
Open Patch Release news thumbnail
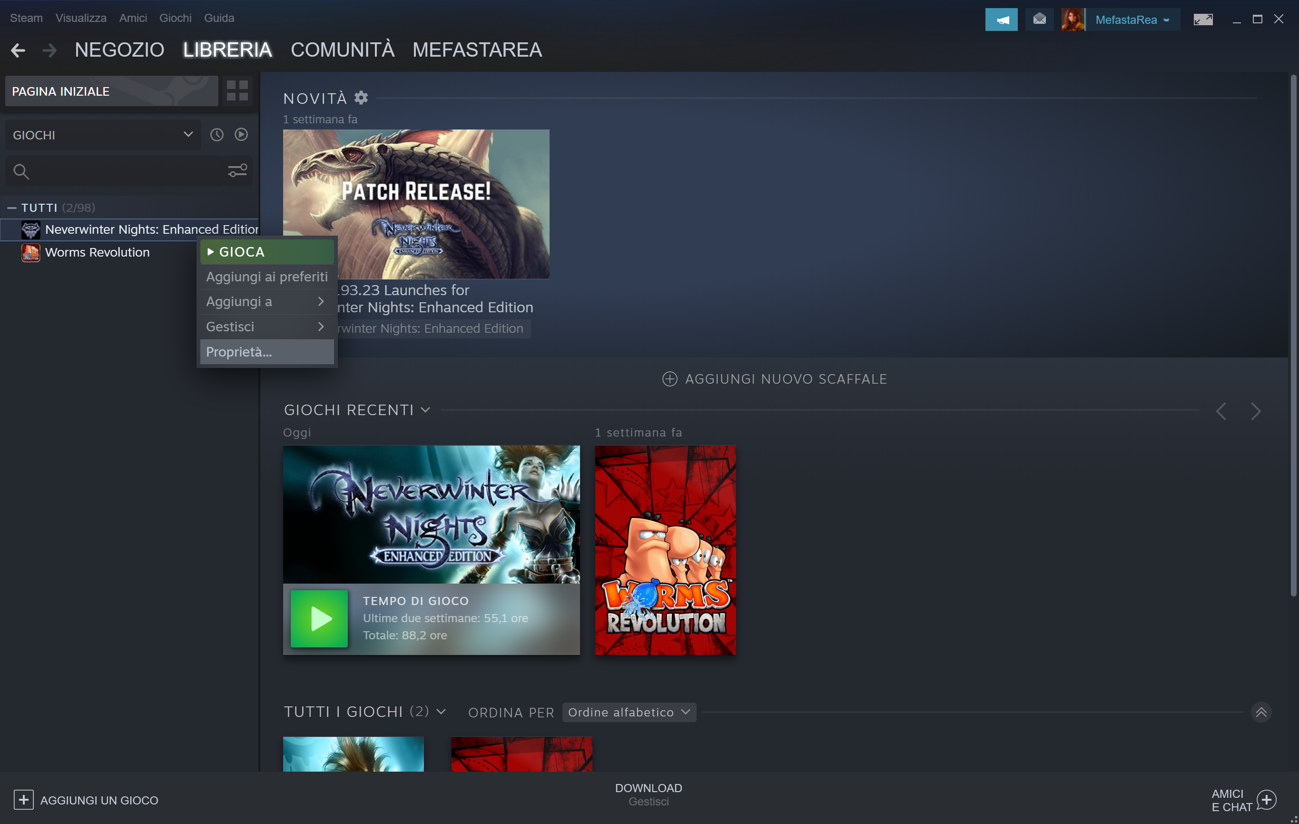[416, 204]
